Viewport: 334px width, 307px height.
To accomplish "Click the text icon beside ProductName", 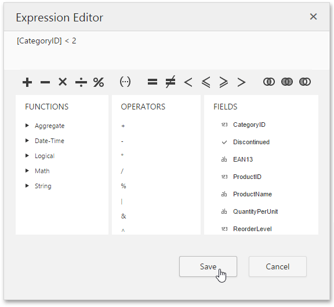I will tap(224, 194).
